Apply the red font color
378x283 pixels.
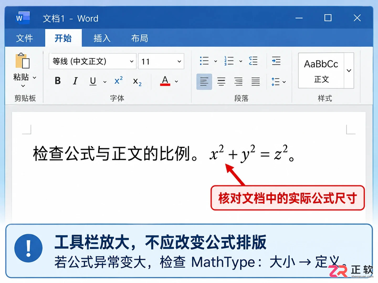click(x=165, y=81)
